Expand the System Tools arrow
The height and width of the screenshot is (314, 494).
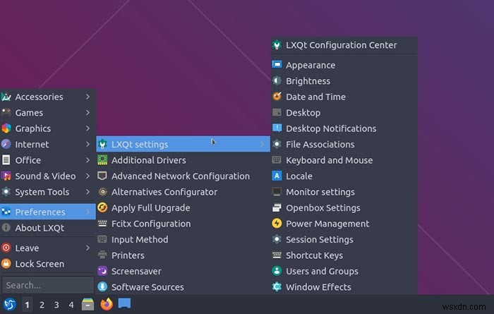tap(88, 191)
